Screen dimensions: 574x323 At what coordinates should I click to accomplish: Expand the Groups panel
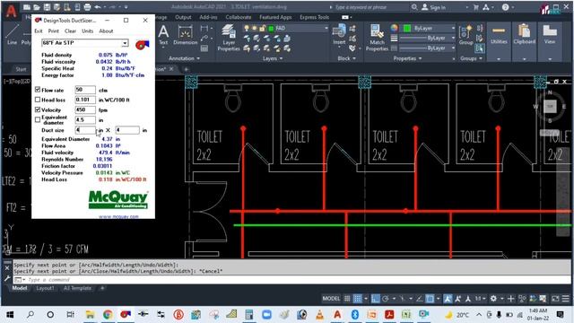[471, 58]
